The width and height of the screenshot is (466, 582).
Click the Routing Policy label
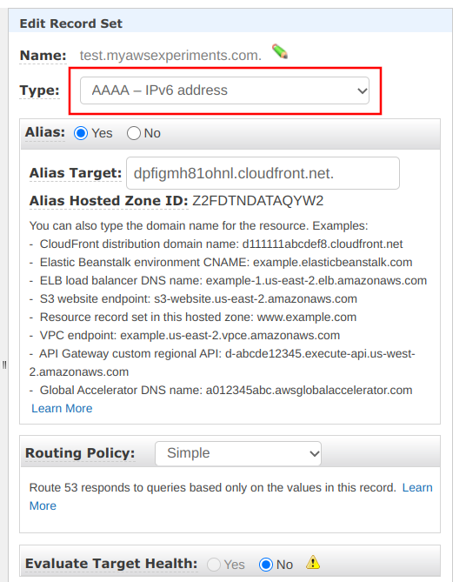(x=80, y=453)
